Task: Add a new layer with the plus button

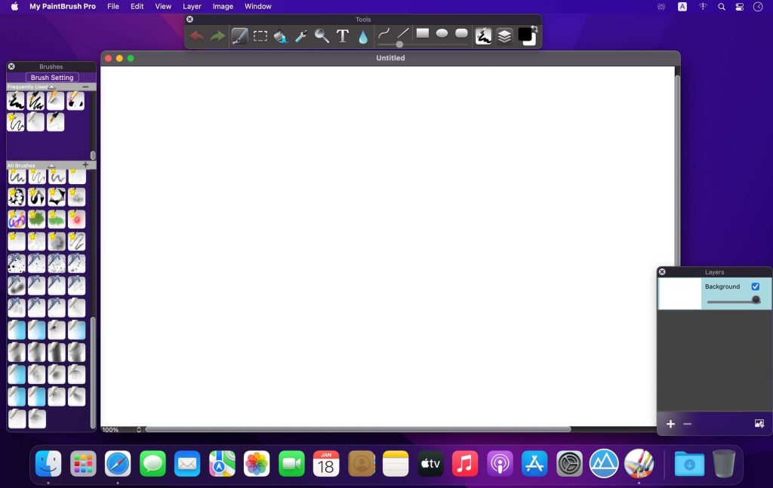Action: click(670, 424)
